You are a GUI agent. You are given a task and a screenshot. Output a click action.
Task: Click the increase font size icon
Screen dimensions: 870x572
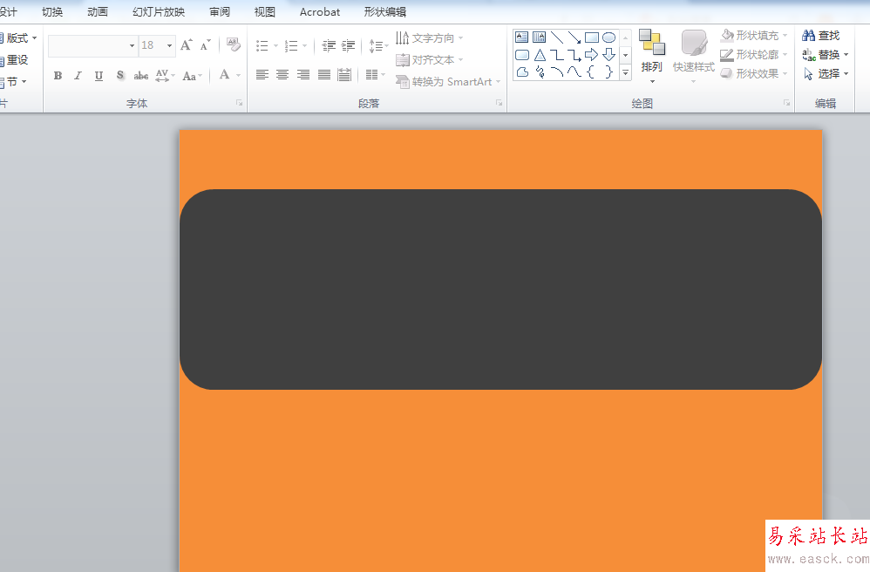coord(186,45)
